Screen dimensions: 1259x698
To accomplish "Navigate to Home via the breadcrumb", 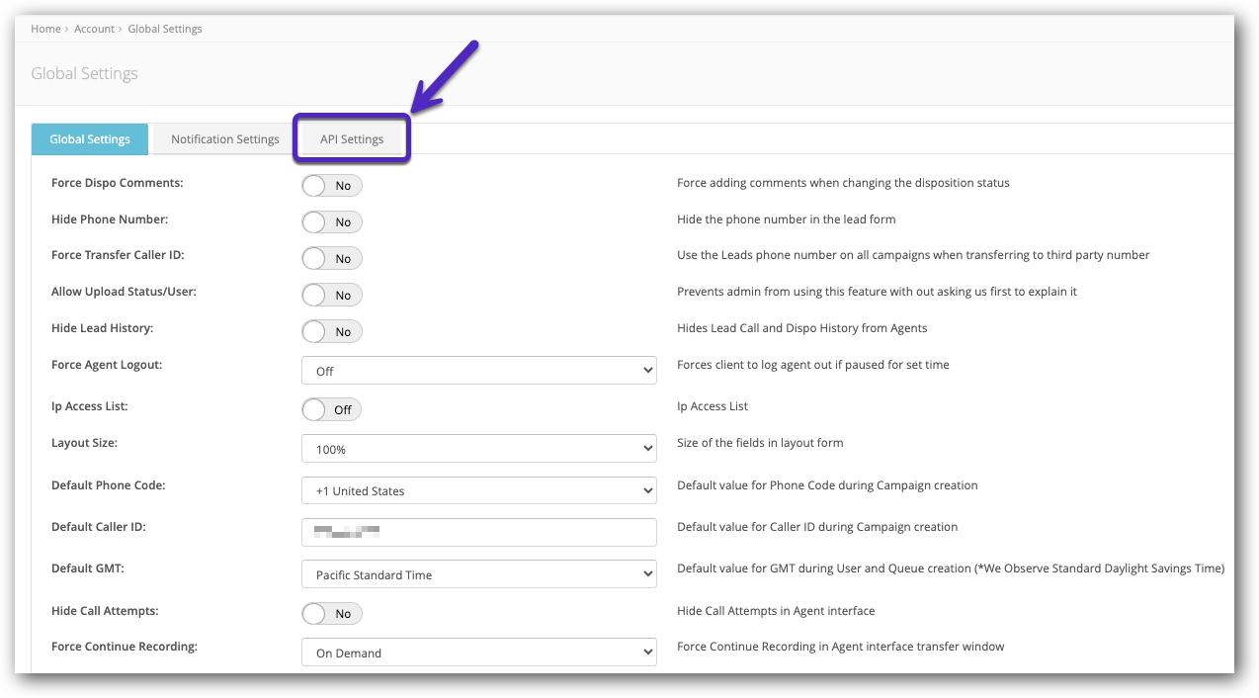I will [45, 29].
